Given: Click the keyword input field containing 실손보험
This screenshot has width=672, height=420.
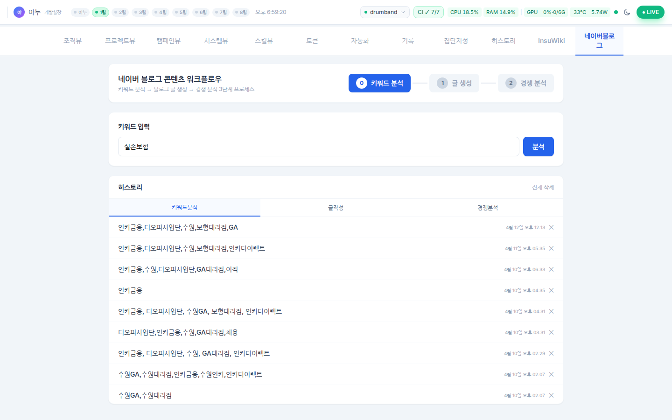Looking at the screenshot, I should coord(318,147).
